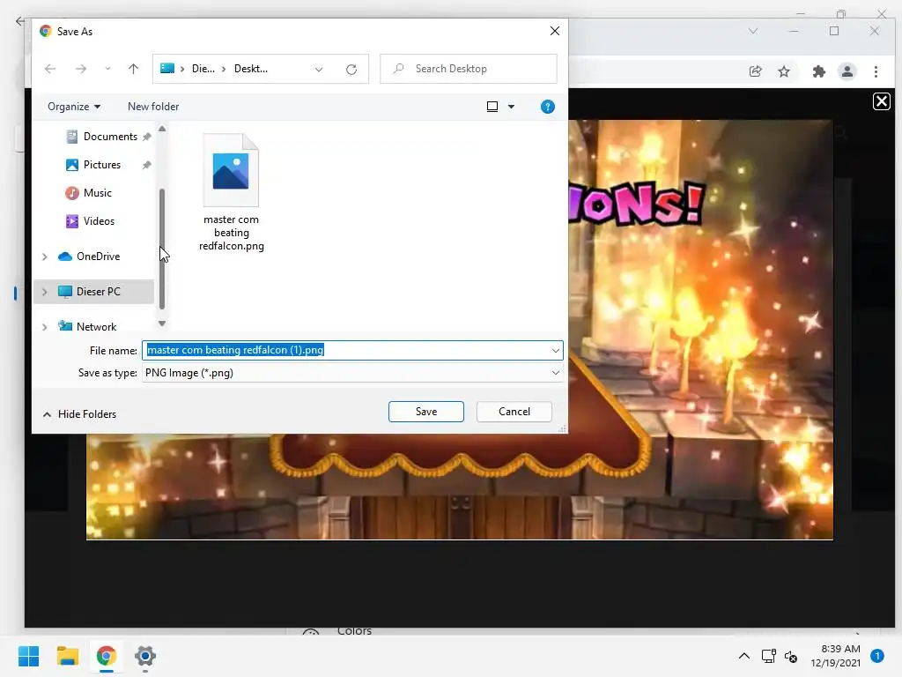Click the Pictures pin icon
902x677 pixels.
coord(147,165)
